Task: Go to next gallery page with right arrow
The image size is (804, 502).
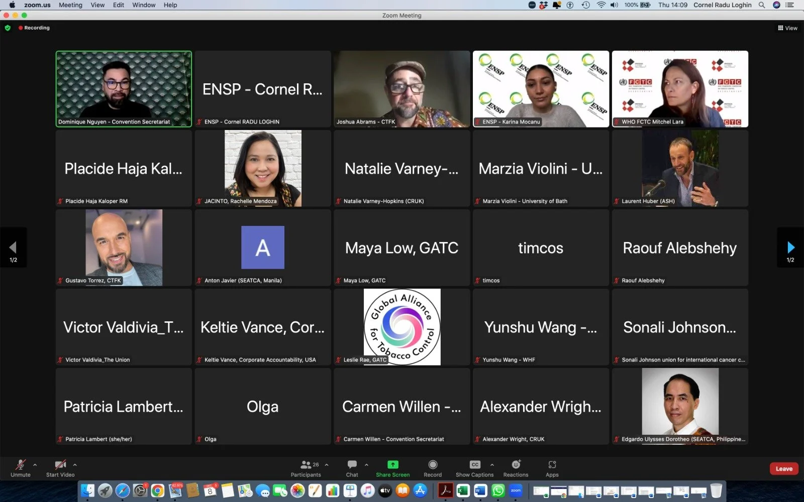Action: 790,247
